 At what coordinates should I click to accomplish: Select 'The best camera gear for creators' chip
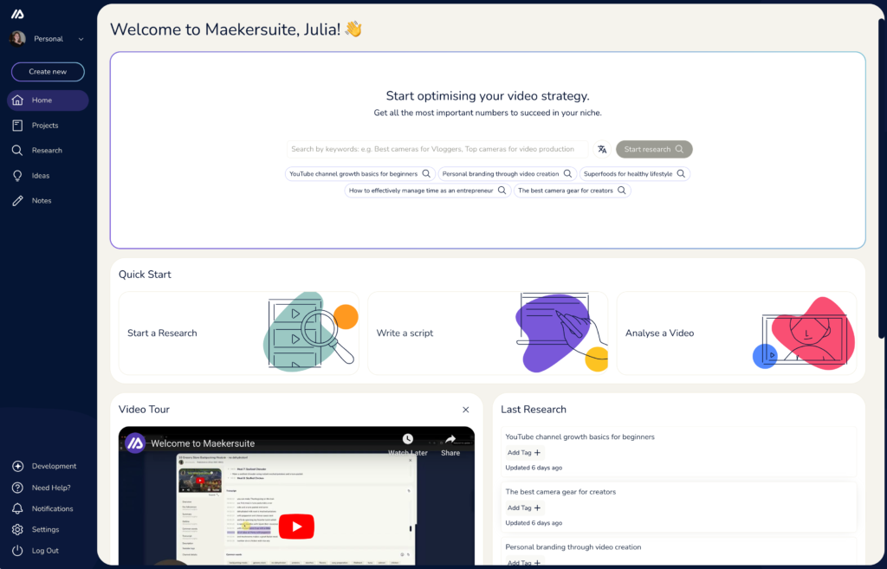[572, 191]
